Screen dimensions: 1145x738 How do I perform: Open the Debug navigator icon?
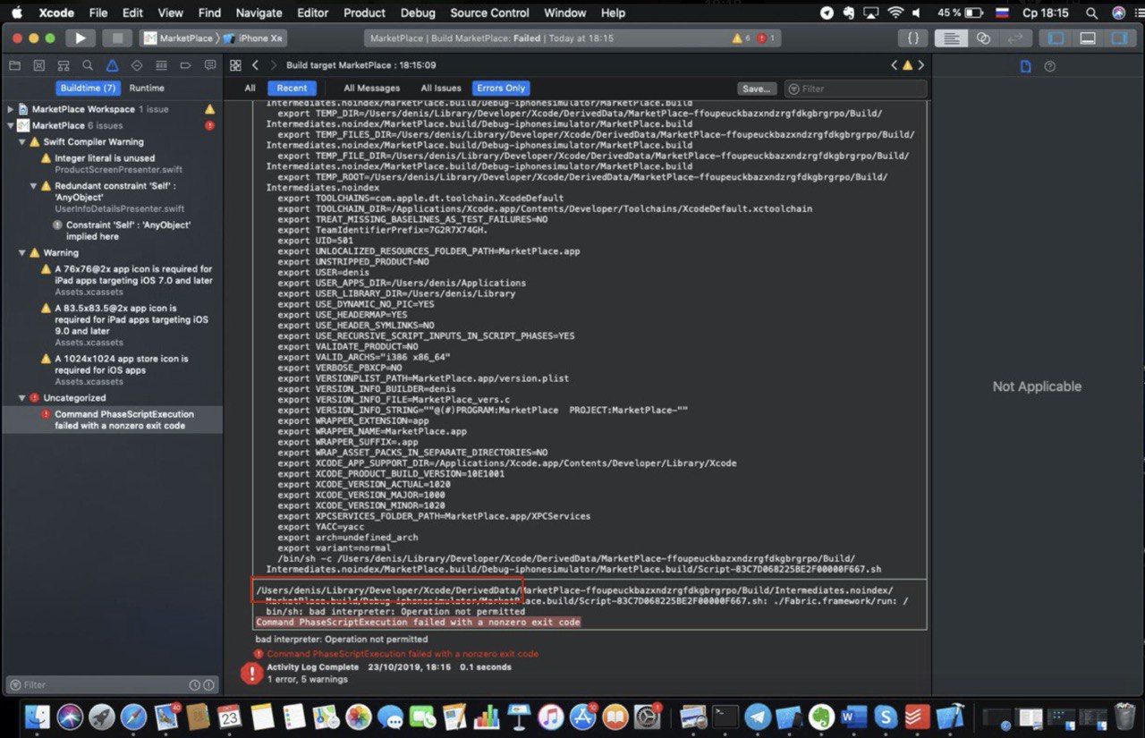point(161,65)
